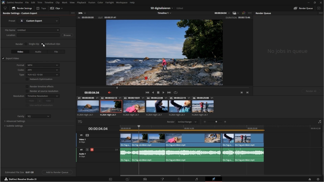This screenshot has width=324, height=182.
Task: Play the timeline forward
Action: (x=164, y=93)
